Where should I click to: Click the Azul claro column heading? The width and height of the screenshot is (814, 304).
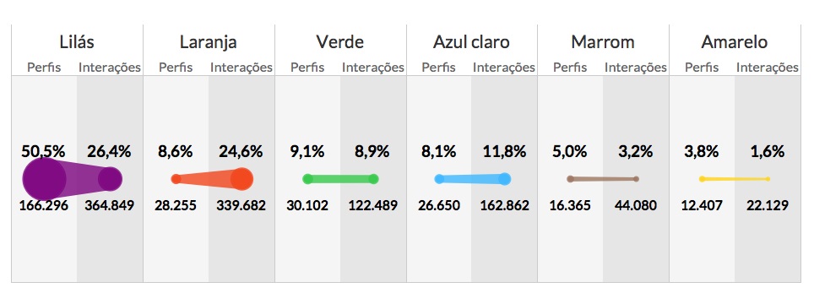[471, 42]
